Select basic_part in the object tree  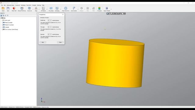[7, 20]
